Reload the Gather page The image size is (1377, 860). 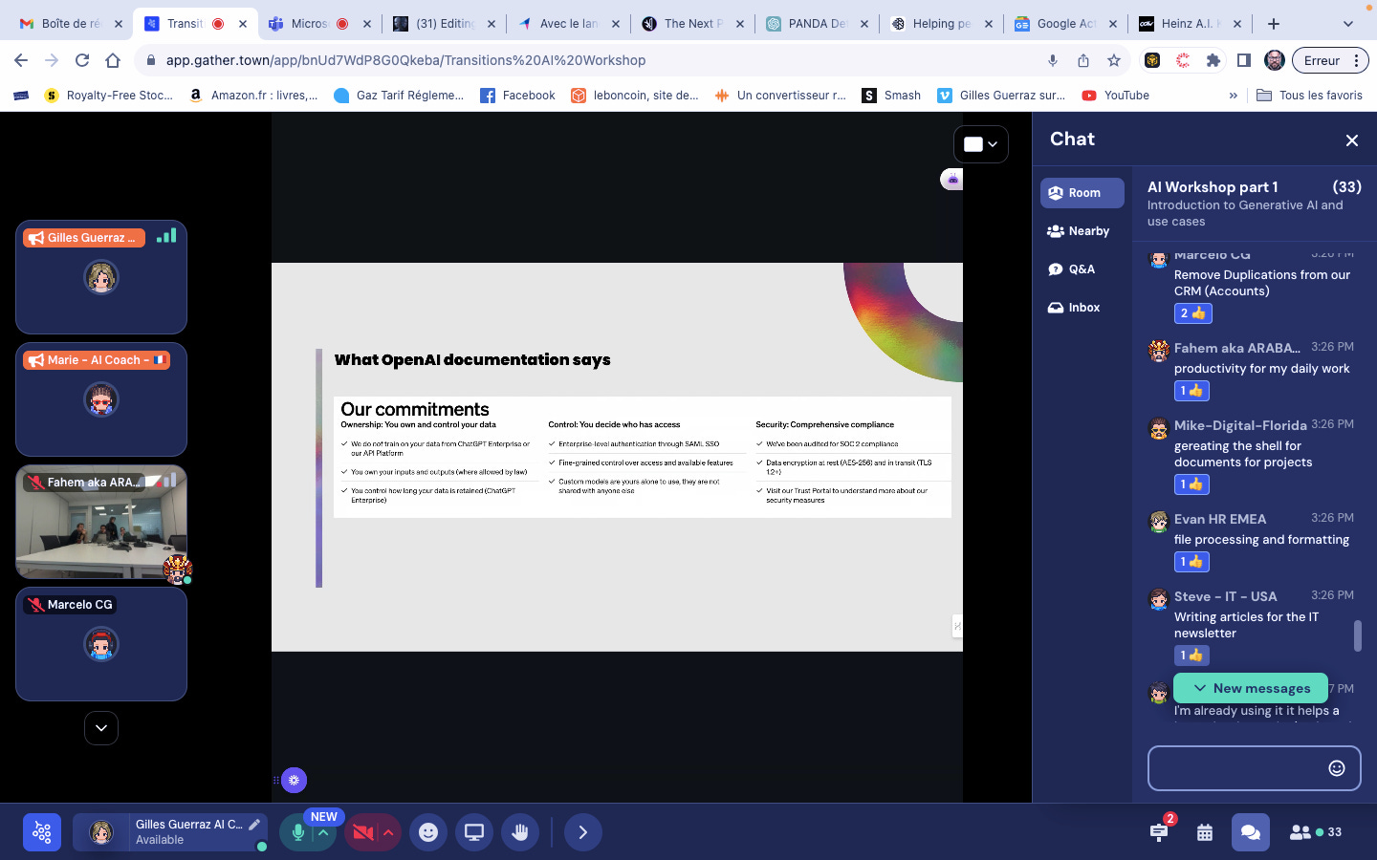(x=82, y=60)
